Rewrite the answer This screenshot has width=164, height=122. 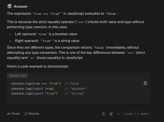pos(32,114)
